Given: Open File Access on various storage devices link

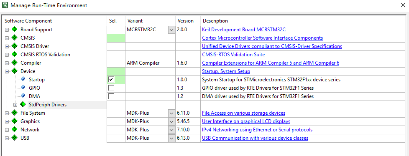Looking at the screenshot, I should pos(244,113).
